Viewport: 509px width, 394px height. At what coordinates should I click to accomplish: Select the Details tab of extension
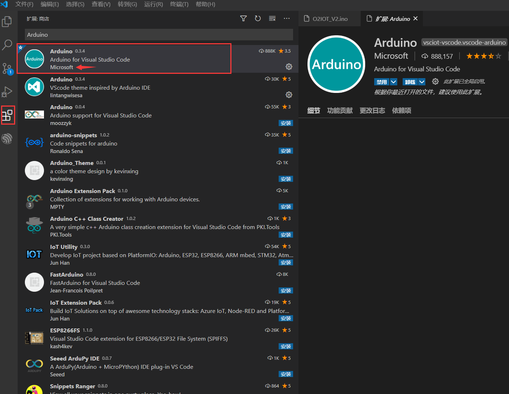(x=314, y=111)
